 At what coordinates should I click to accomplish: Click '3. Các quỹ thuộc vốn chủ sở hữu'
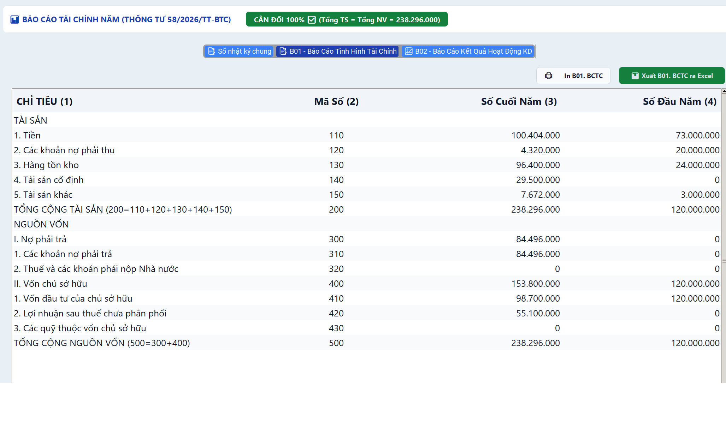[80, 328]
